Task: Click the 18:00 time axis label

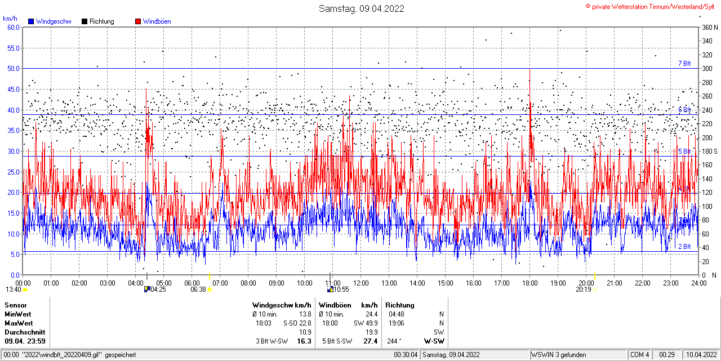Action: (530, 283)
